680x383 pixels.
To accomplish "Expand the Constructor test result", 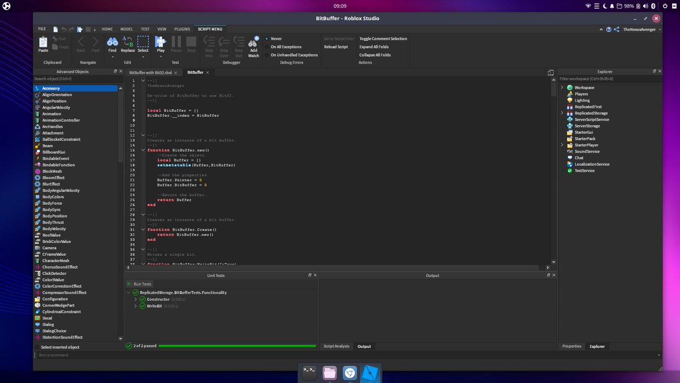I will tap(135, 299).
